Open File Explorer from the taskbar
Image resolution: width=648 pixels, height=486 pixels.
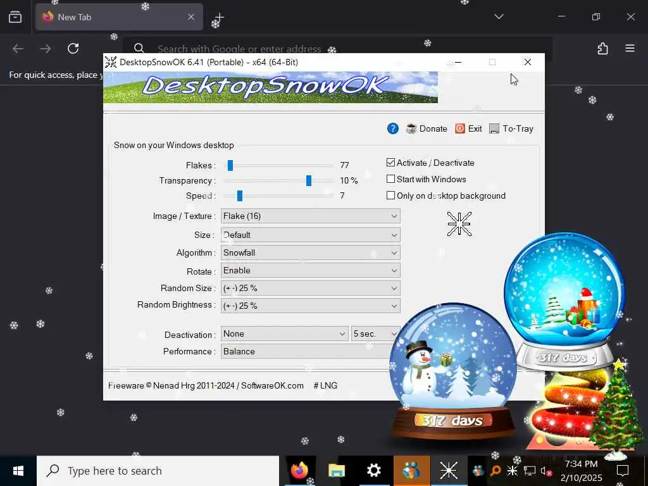[x=337, y=471]
